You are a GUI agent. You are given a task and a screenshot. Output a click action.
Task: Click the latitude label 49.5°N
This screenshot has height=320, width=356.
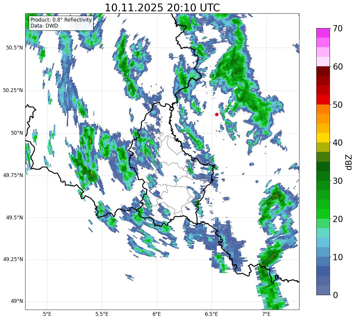(x=15, y=218)
